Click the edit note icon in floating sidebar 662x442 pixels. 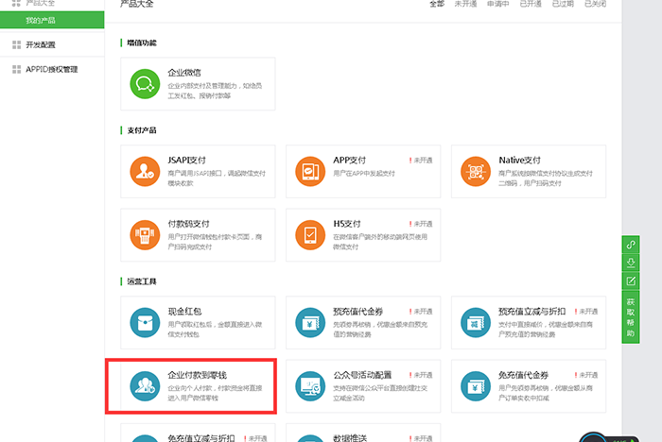[x=631, y=280]
